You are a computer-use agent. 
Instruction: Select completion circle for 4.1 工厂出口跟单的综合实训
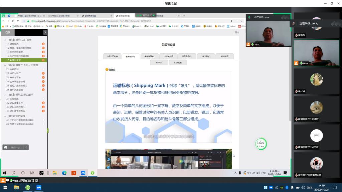point(43,120)
